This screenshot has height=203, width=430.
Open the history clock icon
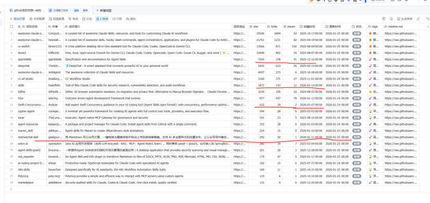pos(391,19)
